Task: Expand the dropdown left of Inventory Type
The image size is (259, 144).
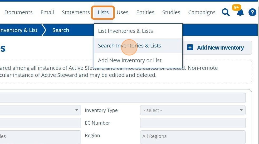Action: pos(40,110)
